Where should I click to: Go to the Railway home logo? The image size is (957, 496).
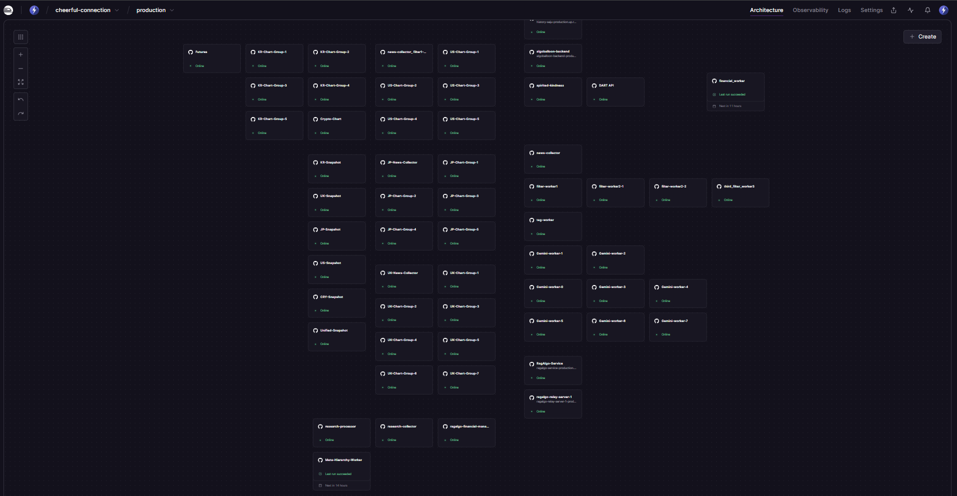coord(9,10)
